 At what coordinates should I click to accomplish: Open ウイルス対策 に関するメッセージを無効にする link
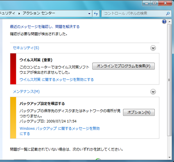coord(56,80)
